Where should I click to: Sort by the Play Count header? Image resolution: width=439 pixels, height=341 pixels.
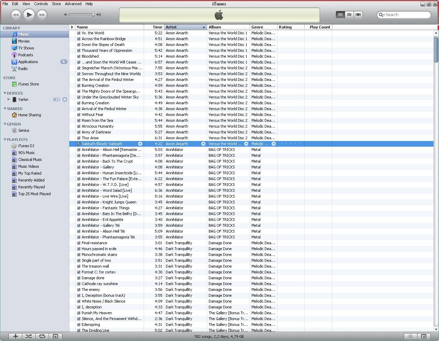click(x=318, y=27)
